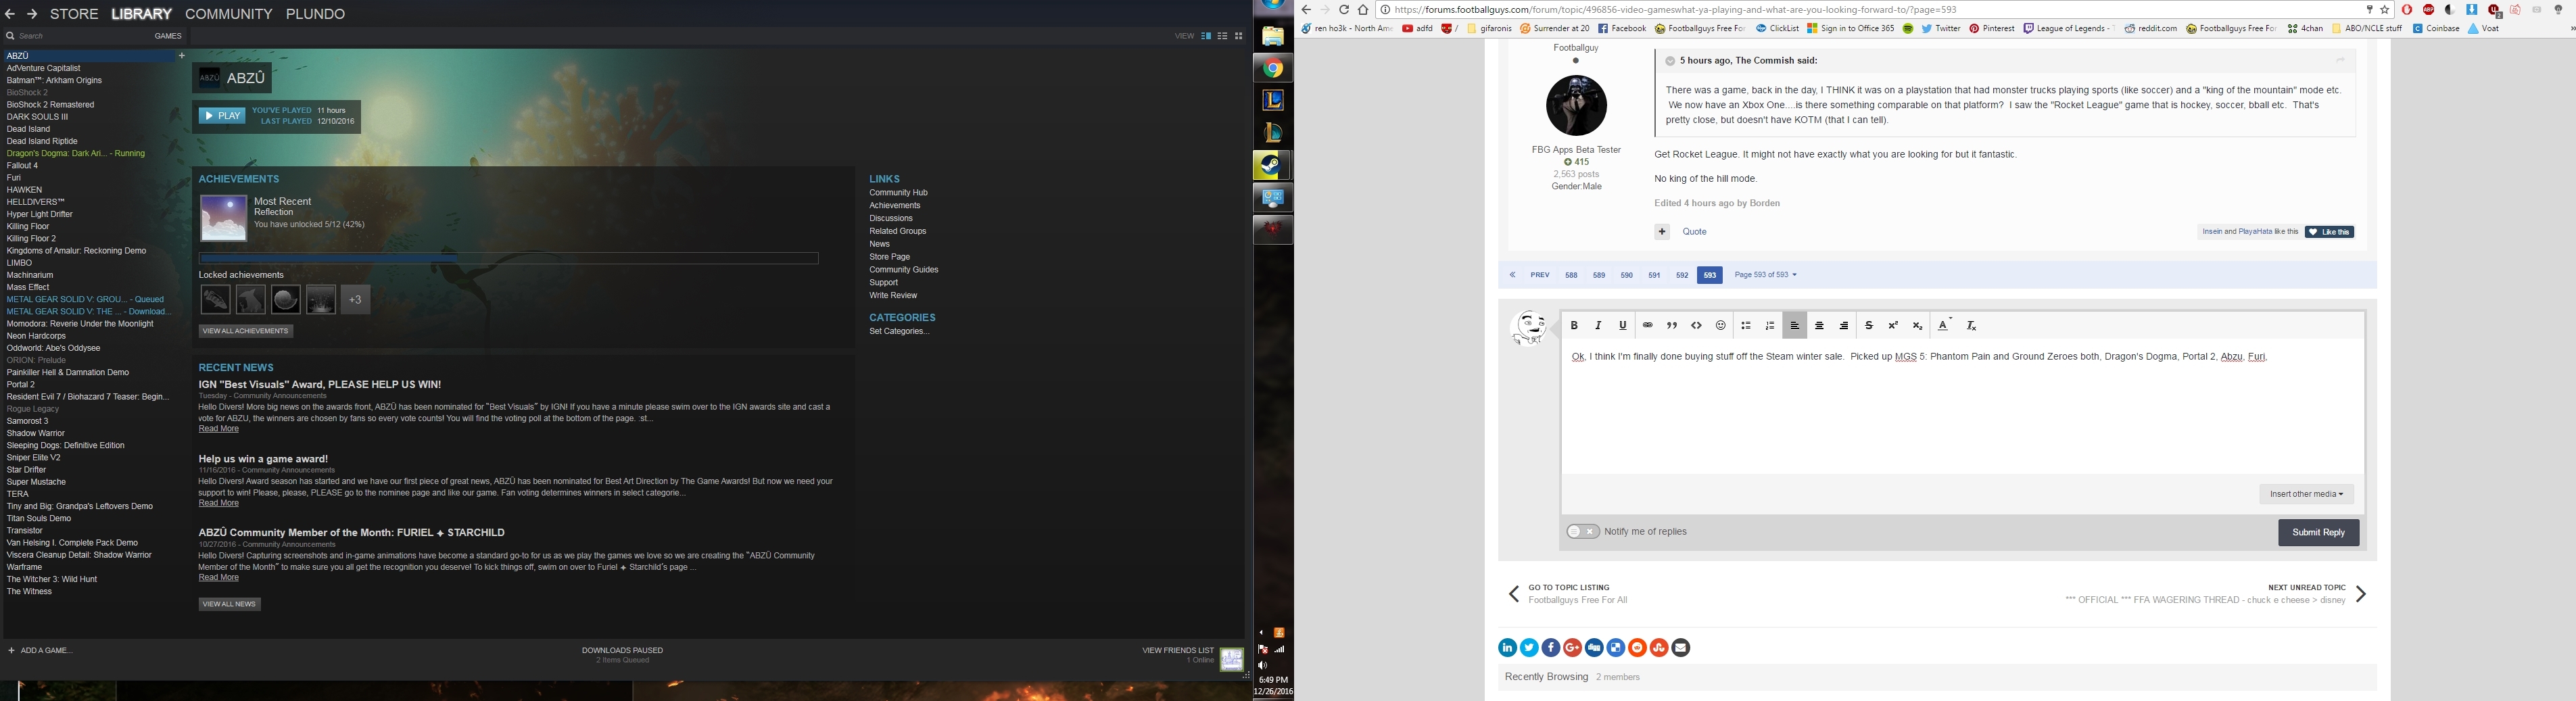This screenshot has height=701, width=2576.
Task: Go to forum page 588
Action: [1571, 275]
